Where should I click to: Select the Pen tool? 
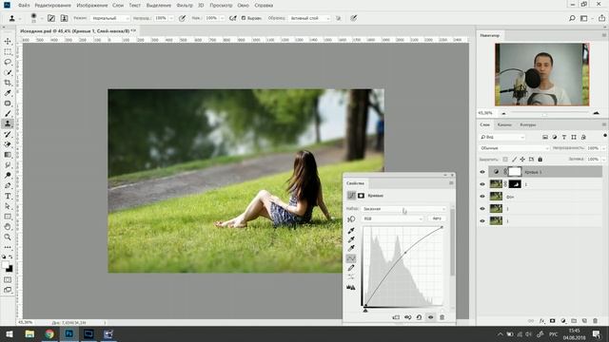8,186
